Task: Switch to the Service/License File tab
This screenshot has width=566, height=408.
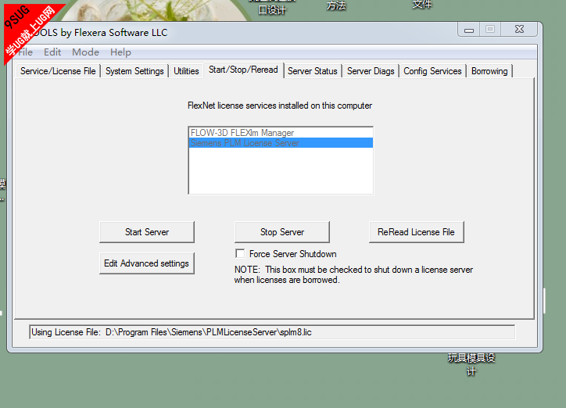Action: [x=58, y=71]
